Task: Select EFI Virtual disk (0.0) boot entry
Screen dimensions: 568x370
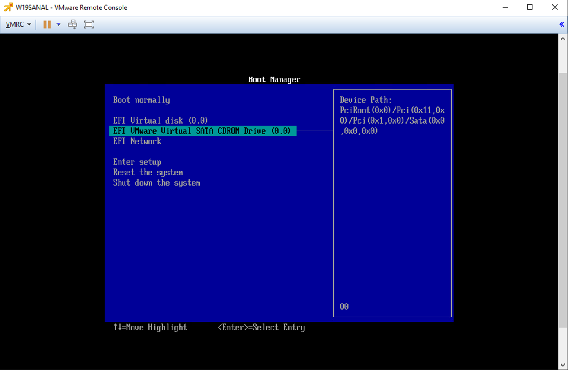Action: pyautogui.click(x=160, y=120)
